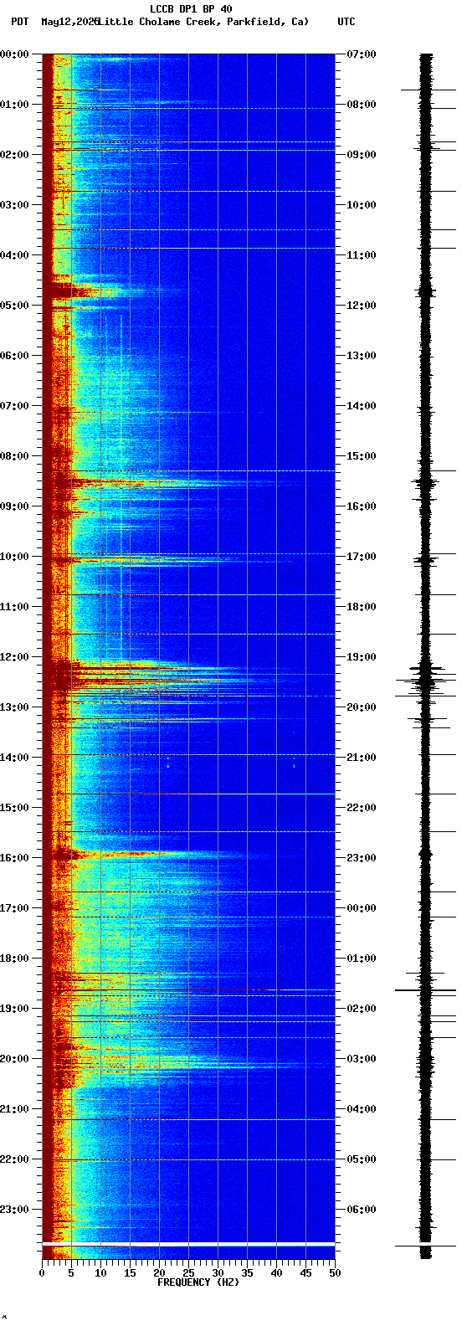Select the 08:00 UTC axis label

(x=362, y=105)
